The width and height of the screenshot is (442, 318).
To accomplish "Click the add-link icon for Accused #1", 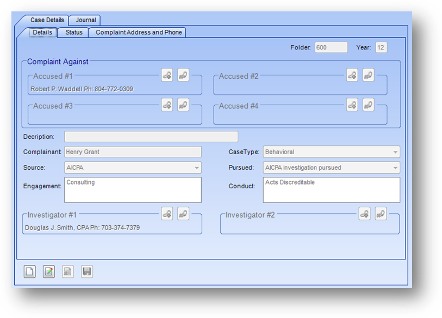I will (167, 75).
